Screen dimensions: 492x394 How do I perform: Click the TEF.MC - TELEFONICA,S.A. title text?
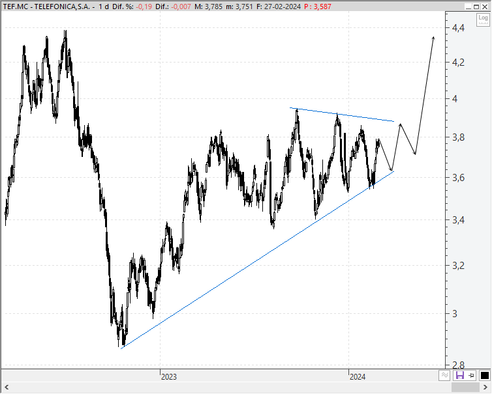[x=46, y=7]
